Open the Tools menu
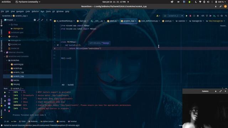 pos(48,11)
